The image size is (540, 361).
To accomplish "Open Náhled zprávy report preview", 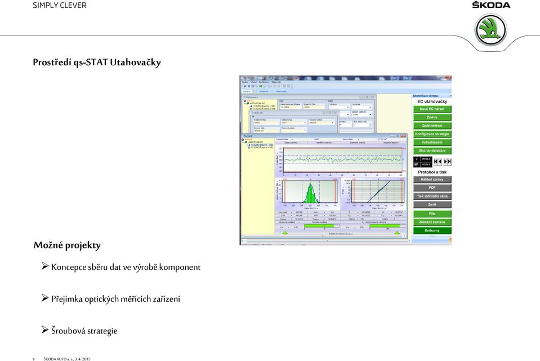I will tap(432, 180).
